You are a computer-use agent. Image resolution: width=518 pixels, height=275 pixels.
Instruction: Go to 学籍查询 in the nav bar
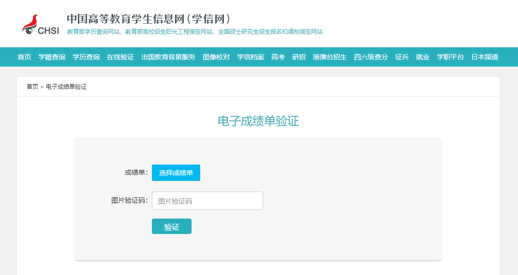(x=52, y=57)
